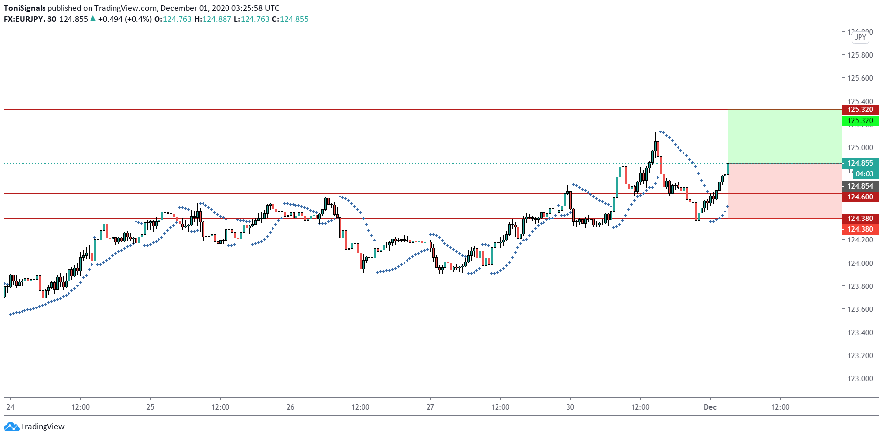
Task: Click the ToniSignals author name
Action: tap(24, 8)
